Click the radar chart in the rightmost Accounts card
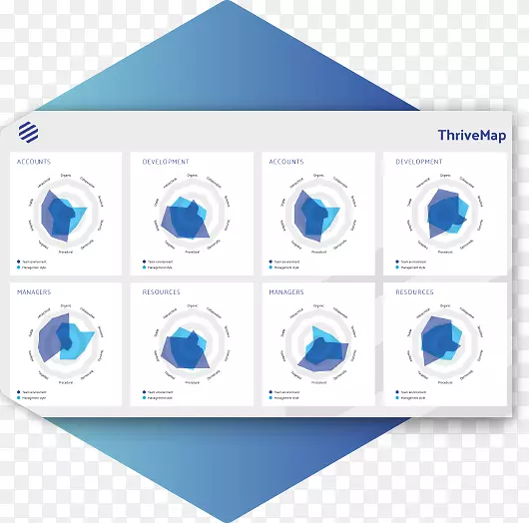This screenshot has width=529, height=523. click(x=318, y=214)
